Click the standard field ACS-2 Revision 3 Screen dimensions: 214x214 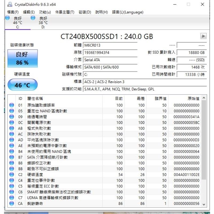145,82
